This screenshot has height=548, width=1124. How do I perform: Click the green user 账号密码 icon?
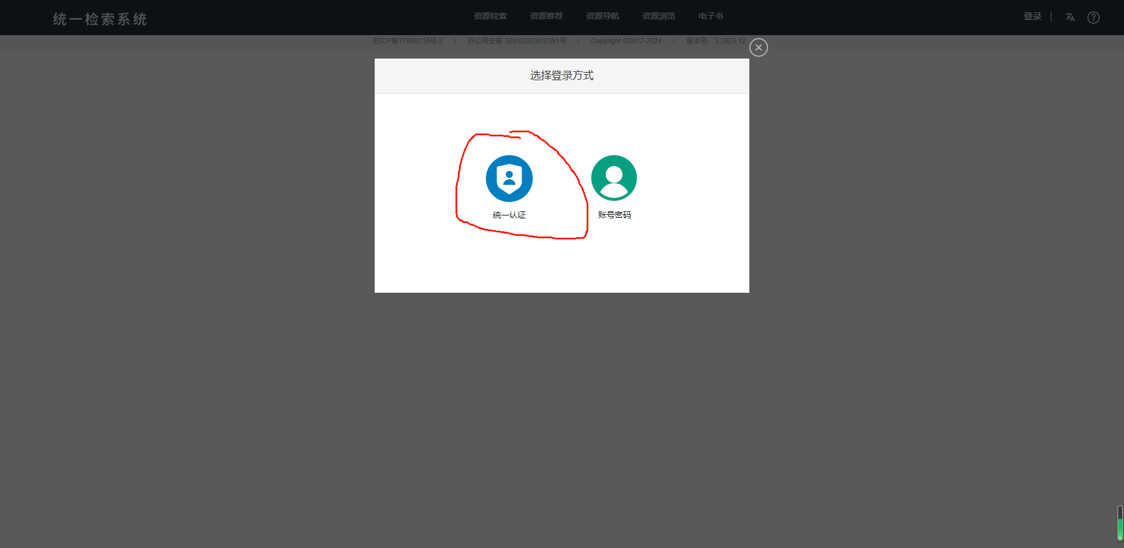coord(614,178)
